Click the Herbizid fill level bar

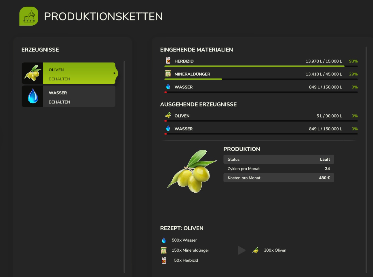261,66
